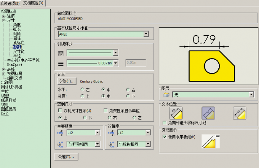Click the 主要精度 unit precision icon
259x168 pixels.
(60, 133)
